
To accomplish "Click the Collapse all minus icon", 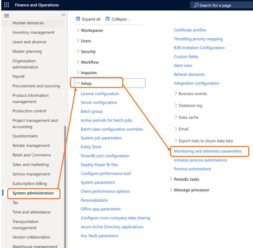I will 107,19.
